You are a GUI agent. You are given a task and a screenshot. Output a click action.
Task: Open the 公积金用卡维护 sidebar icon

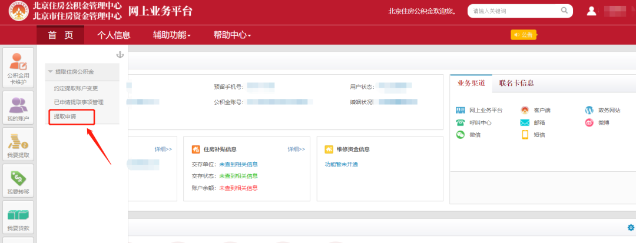click(x=18, y=68)
